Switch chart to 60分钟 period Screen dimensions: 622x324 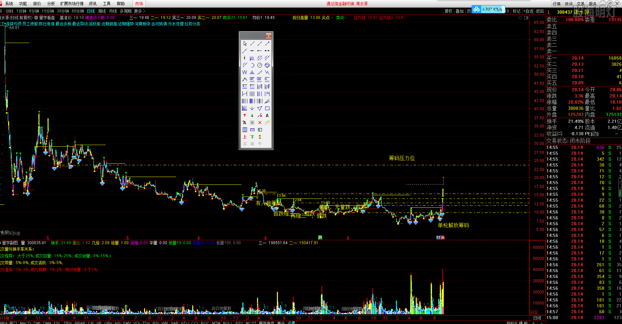78,11
